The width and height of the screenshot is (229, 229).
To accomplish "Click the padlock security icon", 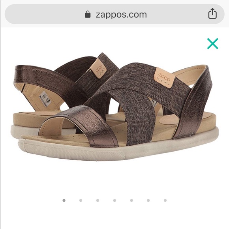I will [x=88, y=14].
